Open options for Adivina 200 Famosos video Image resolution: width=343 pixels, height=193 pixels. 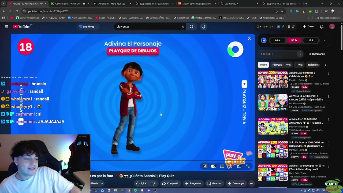click(x=328, y=73)
